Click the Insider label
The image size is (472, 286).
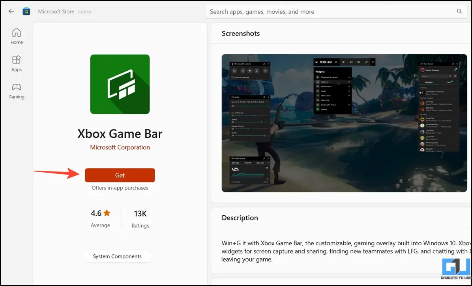click(85, 12)
